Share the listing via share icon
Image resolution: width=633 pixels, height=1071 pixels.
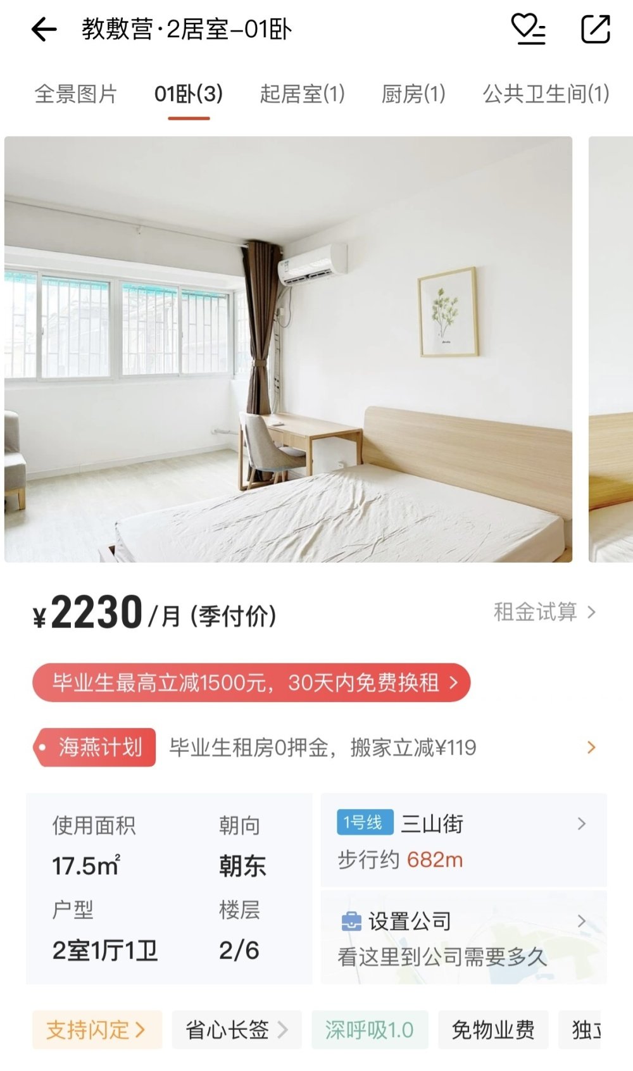(595, 29)
